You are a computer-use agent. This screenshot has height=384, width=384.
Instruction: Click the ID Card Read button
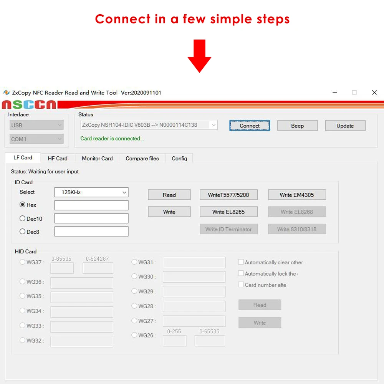[169, 195]
